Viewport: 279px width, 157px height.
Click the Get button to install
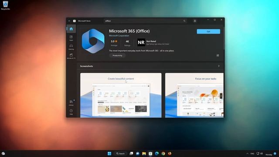coord(208,31)
